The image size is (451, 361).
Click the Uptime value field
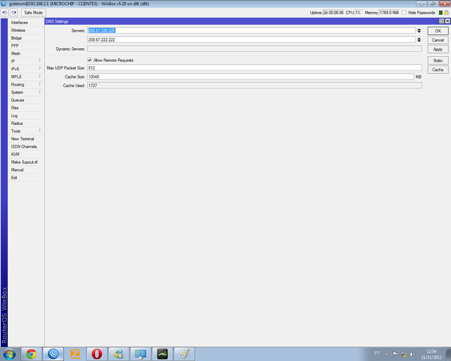[x=333, y=13]
